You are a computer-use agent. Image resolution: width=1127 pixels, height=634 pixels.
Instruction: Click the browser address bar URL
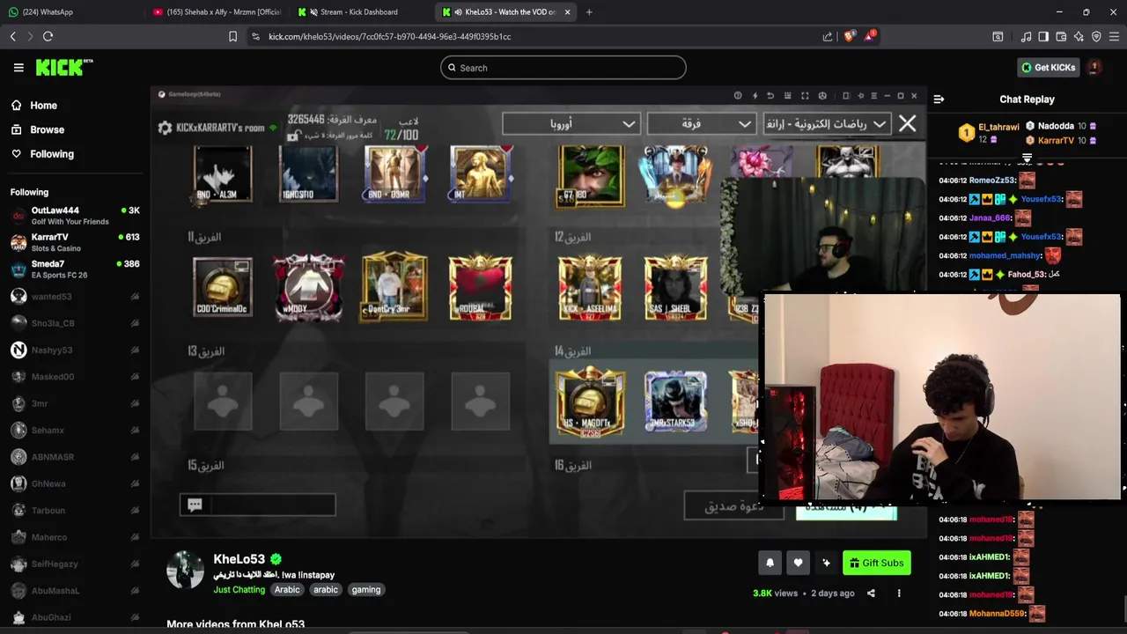tap(389, 36)
